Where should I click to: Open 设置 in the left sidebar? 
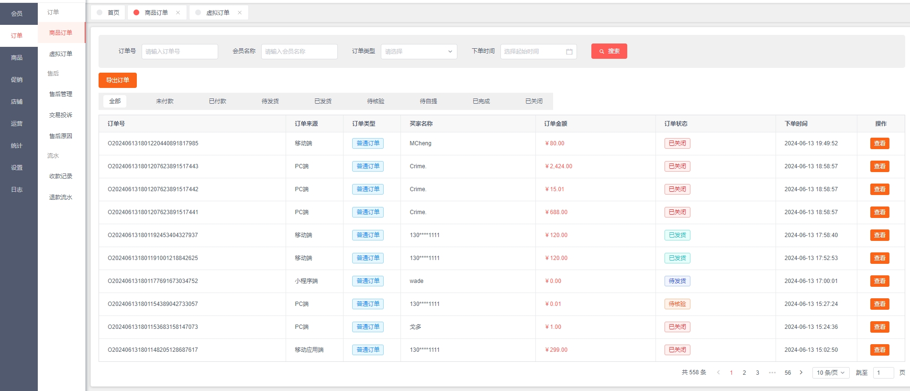(x=19, y=168)
